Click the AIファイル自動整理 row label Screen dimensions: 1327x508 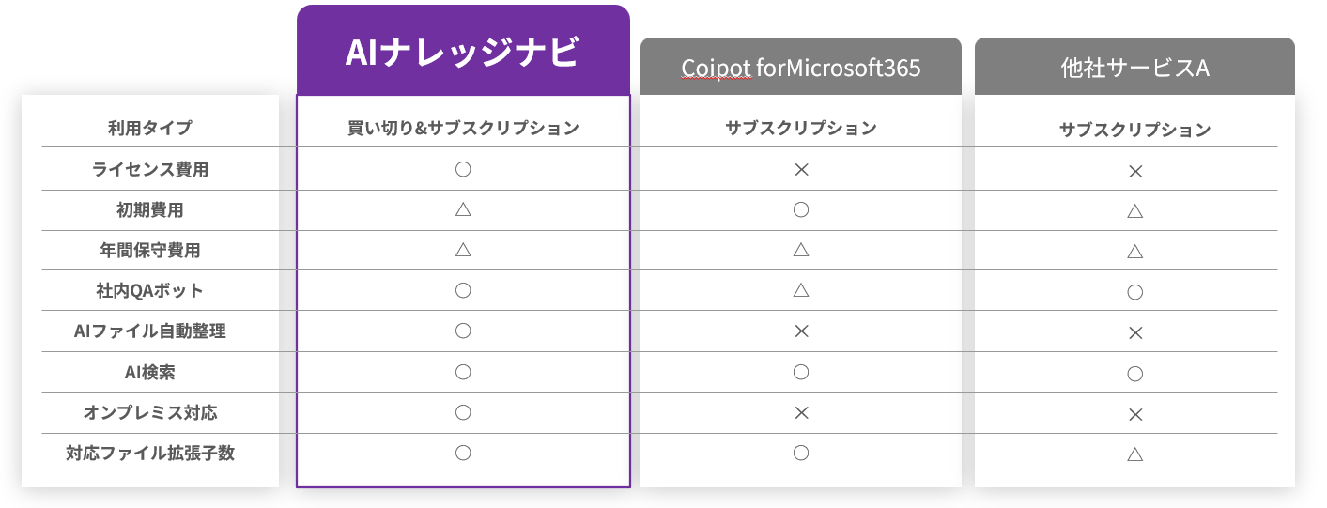[x=150, y=331]
